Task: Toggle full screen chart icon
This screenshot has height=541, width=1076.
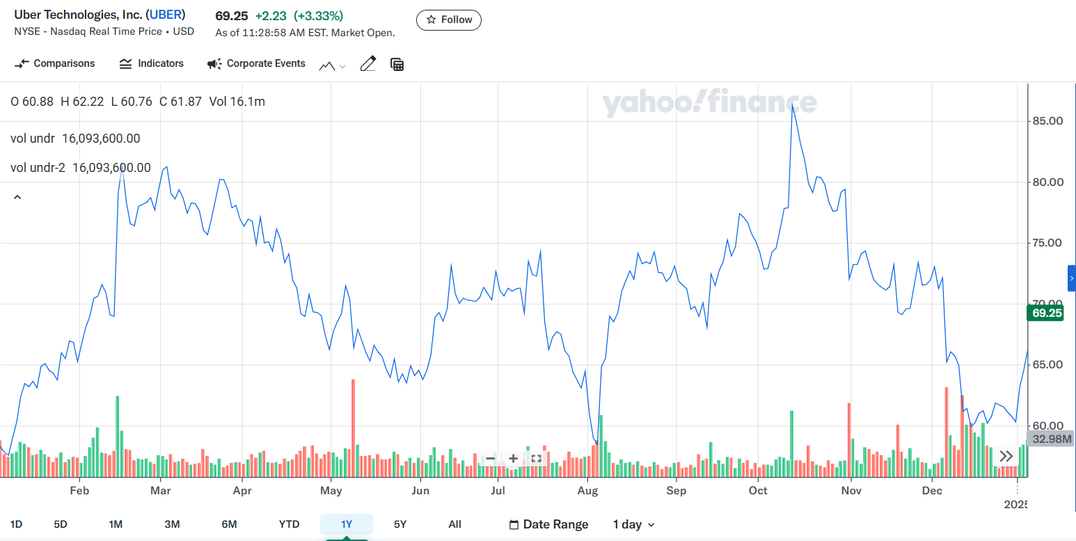Action: (x=536, y=459)
